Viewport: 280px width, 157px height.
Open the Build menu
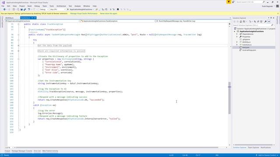[x=29, y=6]
